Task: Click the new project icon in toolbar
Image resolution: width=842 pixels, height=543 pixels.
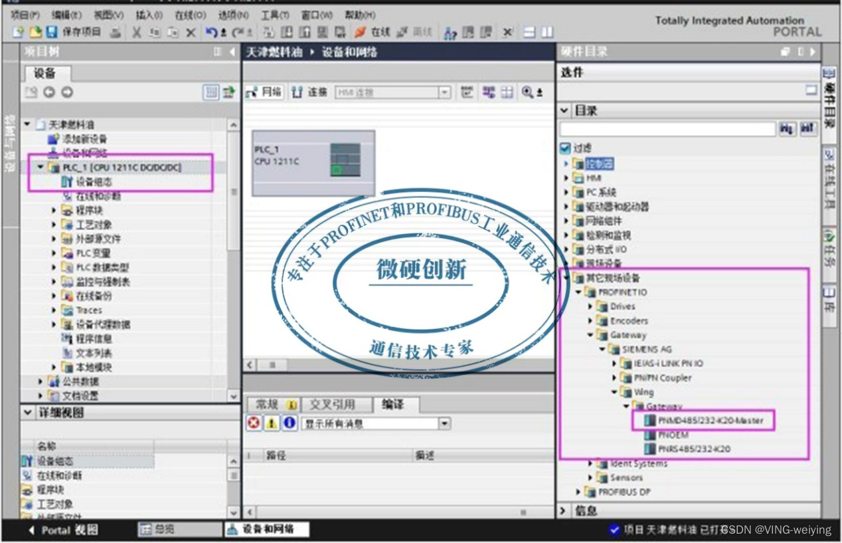Action: 18,32
